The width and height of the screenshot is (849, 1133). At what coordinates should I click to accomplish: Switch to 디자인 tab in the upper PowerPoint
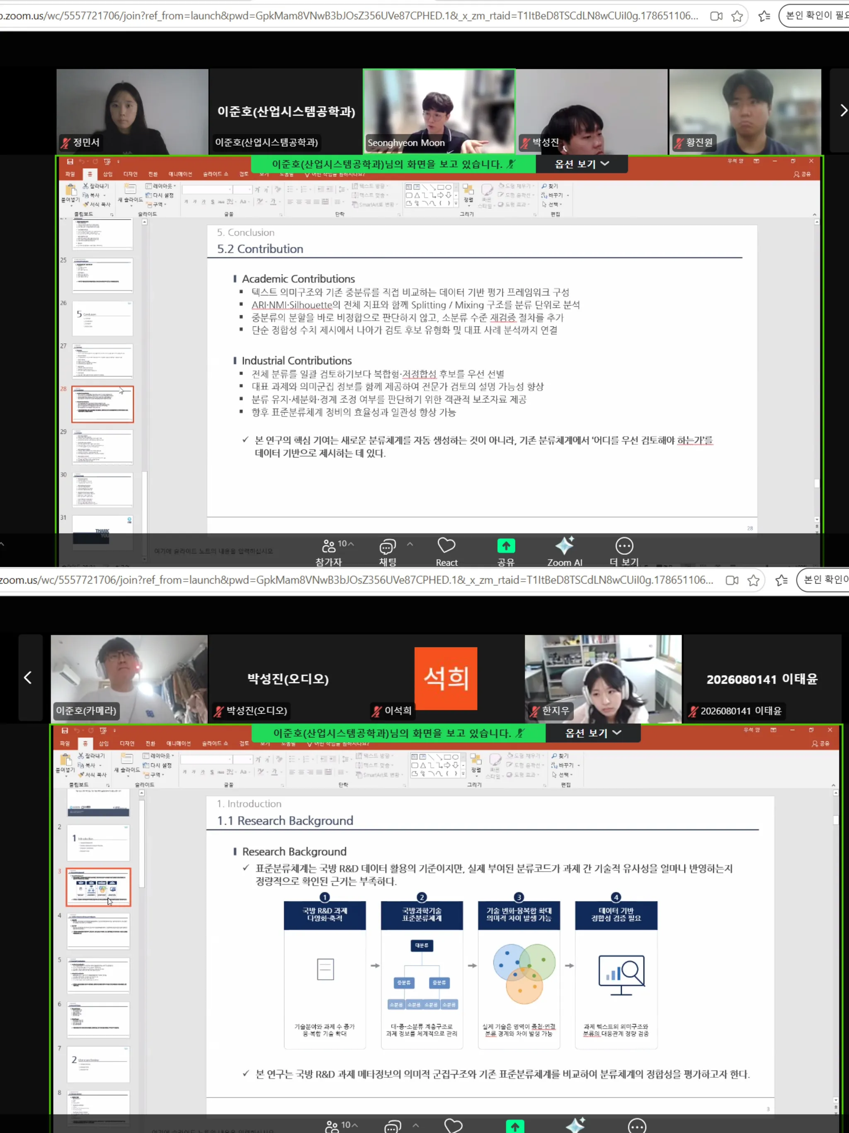click(131, 174)
